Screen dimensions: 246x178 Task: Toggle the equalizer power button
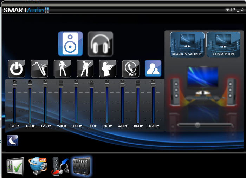pos(17,68)
